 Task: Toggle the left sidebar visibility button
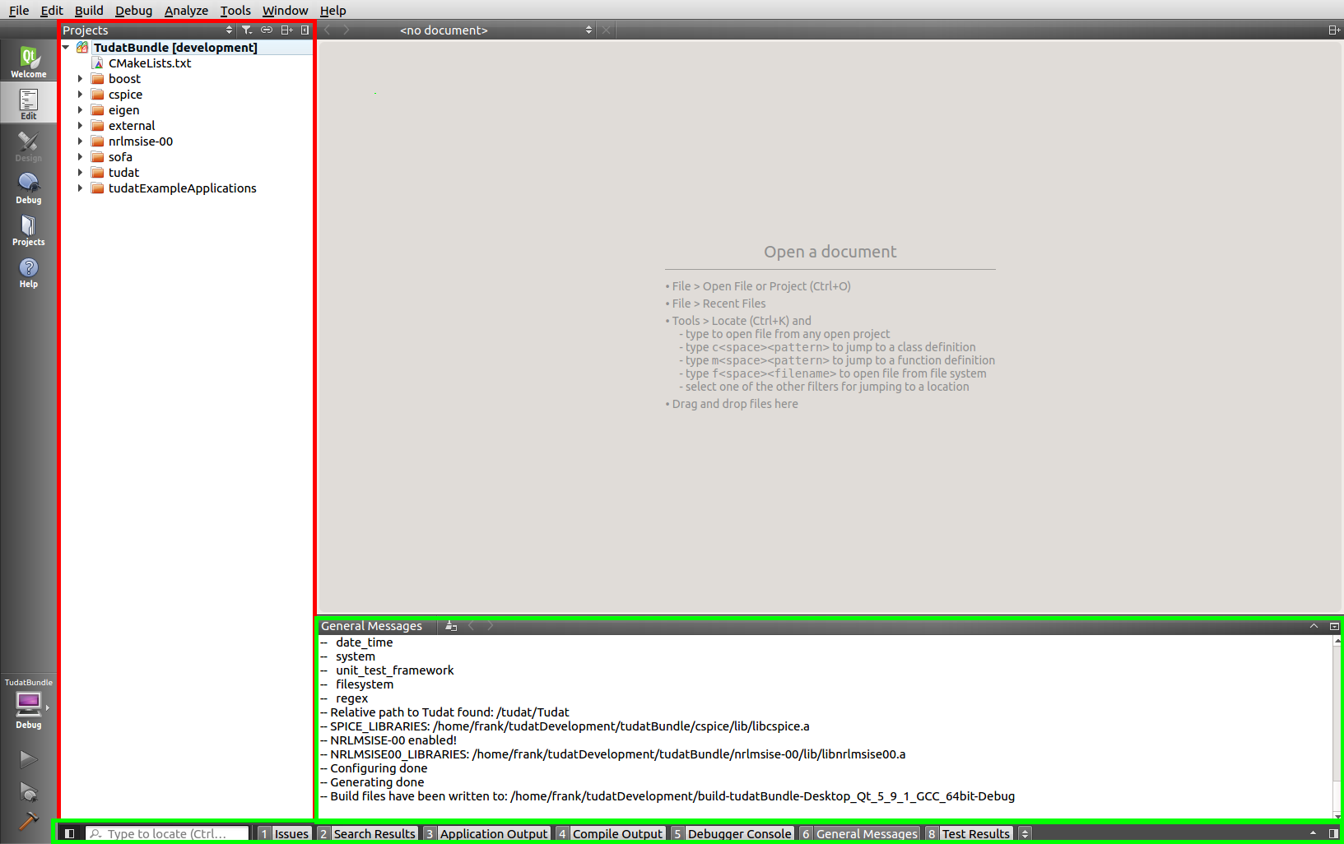70,833
